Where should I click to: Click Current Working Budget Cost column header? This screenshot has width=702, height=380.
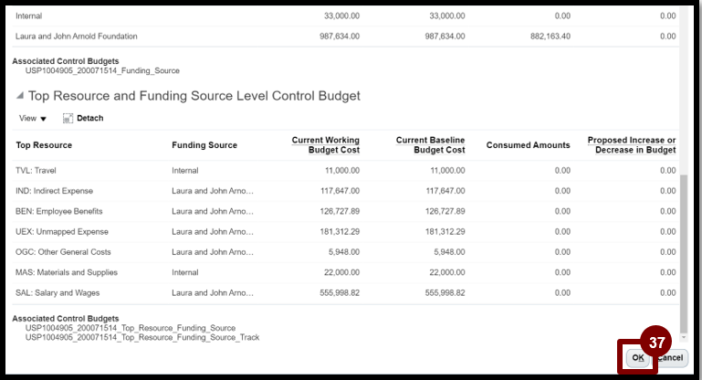pos(325,144)
